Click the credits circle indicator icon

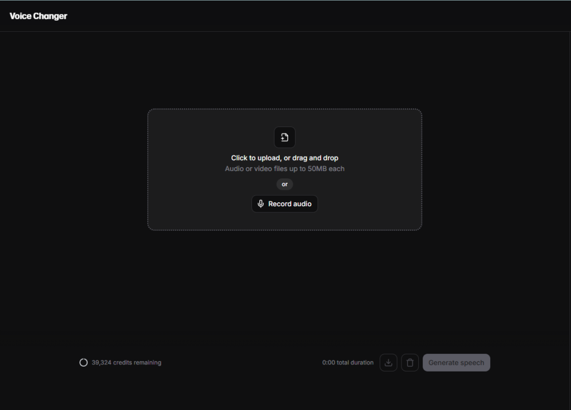[84, 363]
